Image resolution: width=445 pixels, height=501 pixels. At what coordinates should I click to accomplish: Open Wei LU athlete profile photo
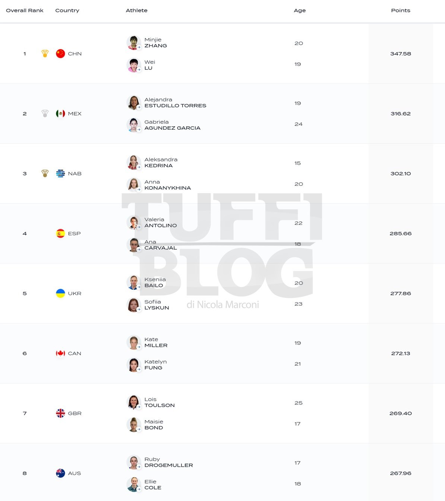[134, 65]
